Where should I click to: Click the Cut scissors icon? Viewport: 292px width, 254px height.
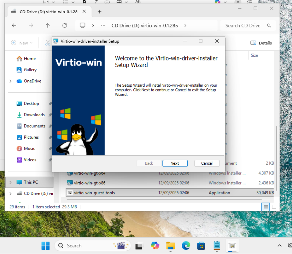tap(48, 43)
